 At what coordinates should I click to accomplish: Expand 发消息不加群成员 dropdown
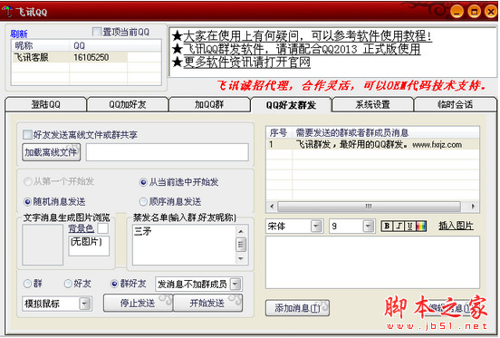point(236,285)
